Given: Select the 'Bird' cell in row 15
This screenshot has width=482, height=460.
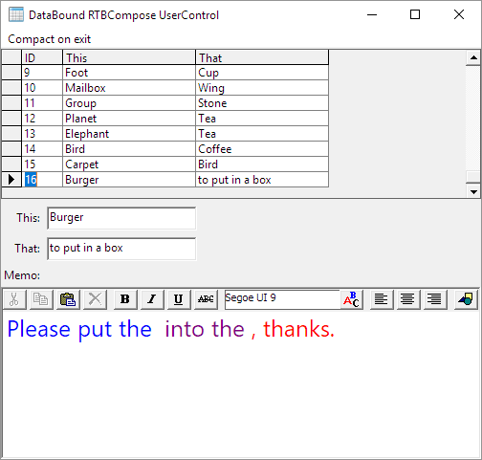Looking at the screenshot, I should point(262,164).
